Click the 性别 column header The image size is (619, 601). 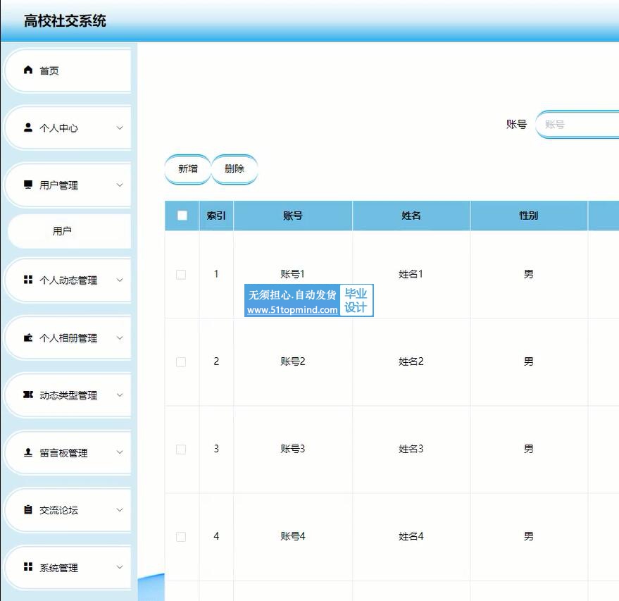pyautogui.click(x=529, y=216)
